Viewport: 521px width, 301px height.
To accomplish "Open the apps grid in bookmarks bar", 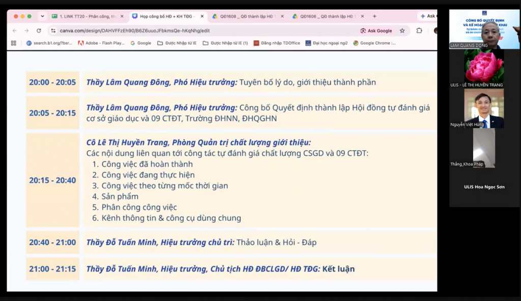I will (x=14, y=43).
